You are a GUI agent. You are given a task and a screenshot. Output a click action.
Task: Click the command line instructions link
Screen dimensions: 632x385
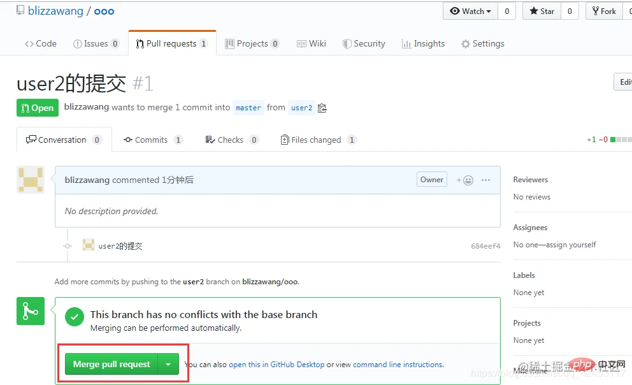[x=398, y=365]
